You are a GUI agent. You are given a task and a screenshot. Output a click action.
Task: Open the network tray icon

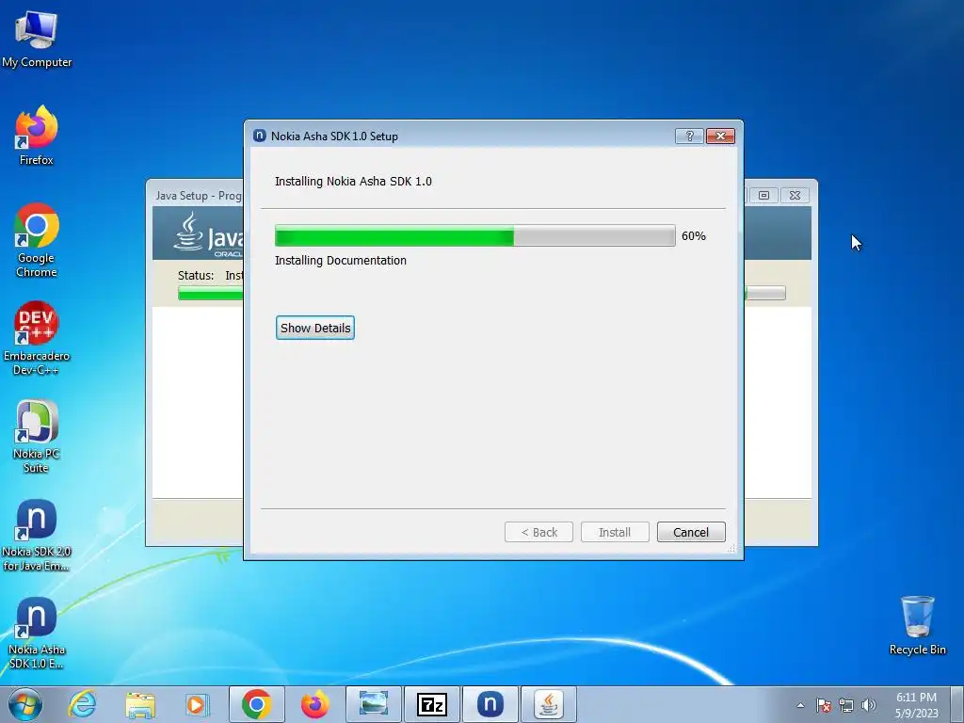click(846, 705)
